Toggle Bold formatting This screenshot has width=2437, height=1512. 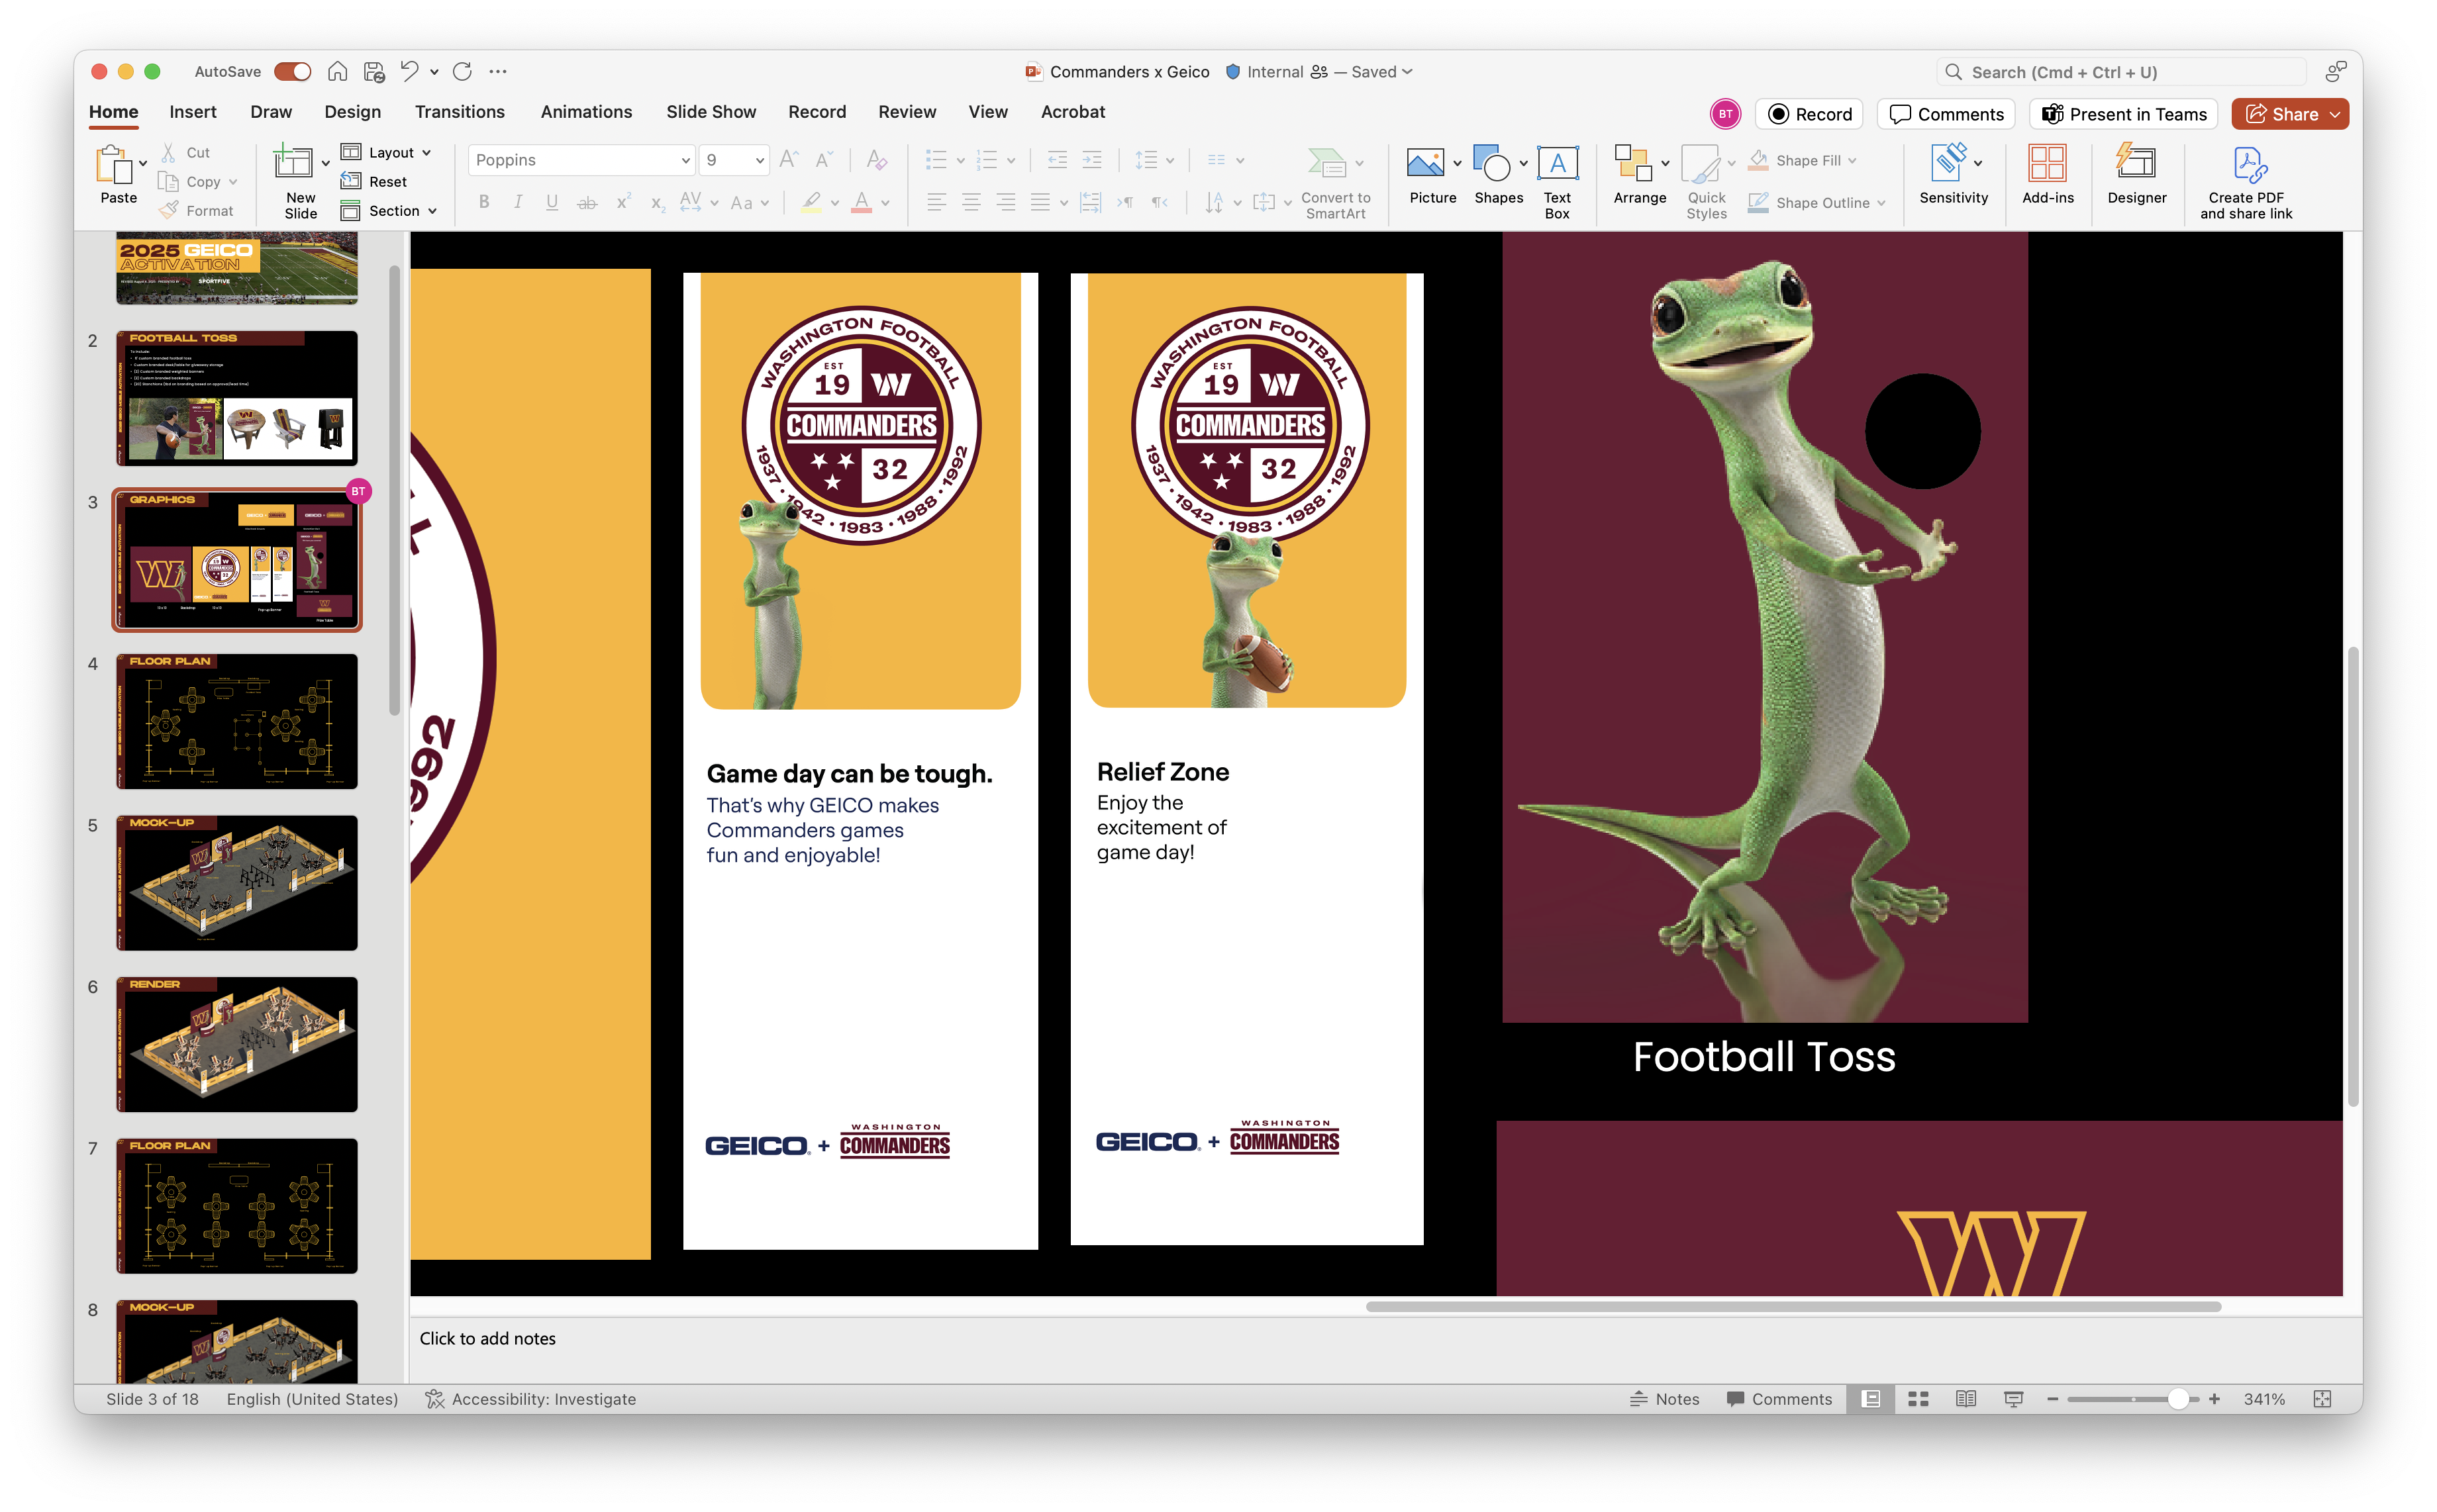click(484, 203)
